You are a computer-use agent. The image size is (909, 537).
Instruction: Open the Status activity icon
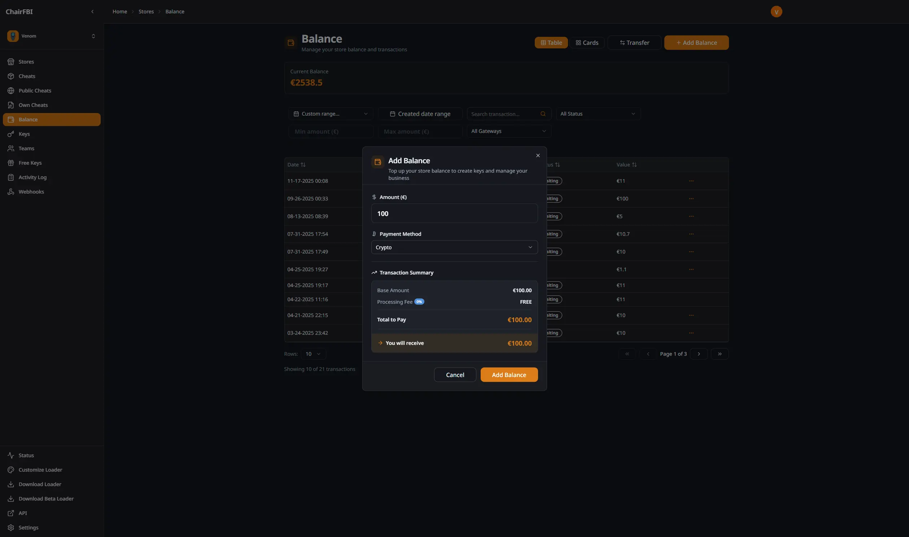11,455
